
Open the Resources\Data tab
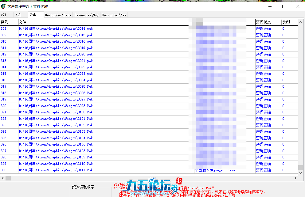(x=58, y=15)
